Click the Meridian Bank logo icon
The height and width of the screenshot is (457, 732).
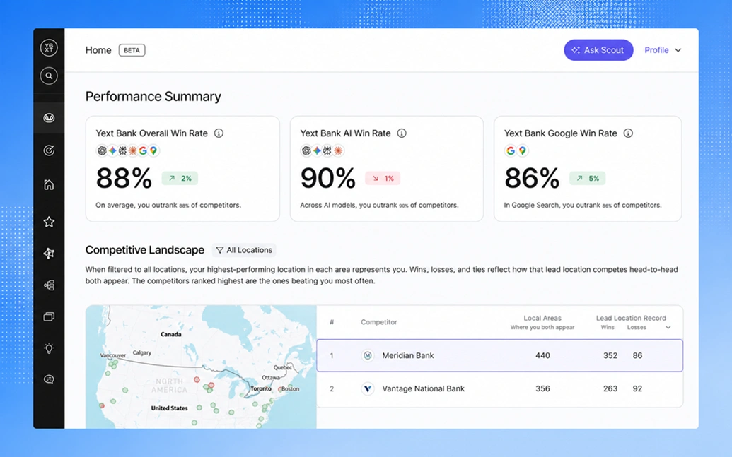tap(368, 355)
